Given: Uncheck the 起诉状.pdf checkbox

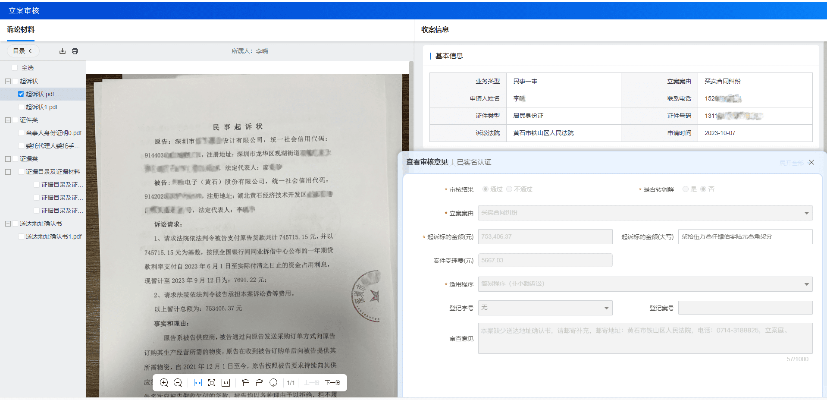Looking at the screenshot, I should point(21,94).
